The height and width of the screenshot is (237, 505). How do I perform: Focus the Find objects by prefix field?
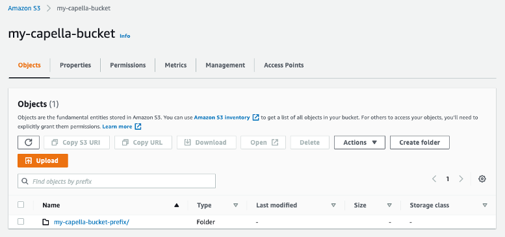point(116,181)
